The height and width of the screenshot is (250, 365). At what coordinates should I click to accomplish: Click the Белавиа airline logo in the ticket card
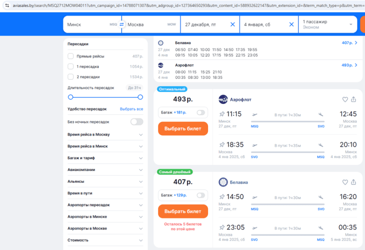click(x=223, y=182)
